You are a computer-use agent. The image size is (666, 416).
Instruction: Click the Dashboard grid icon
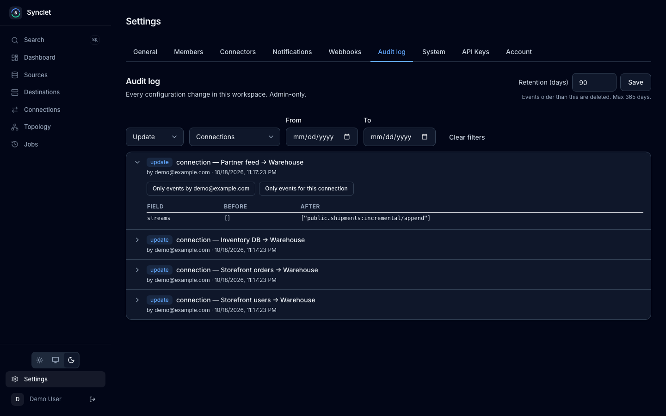click(15, 58)
